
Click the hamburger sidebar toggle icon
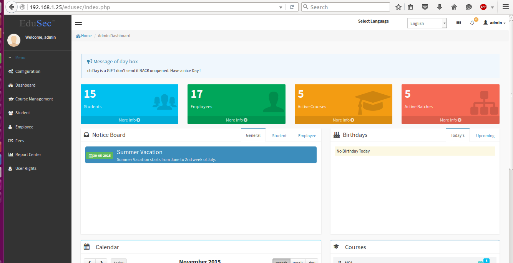point(78,23)
